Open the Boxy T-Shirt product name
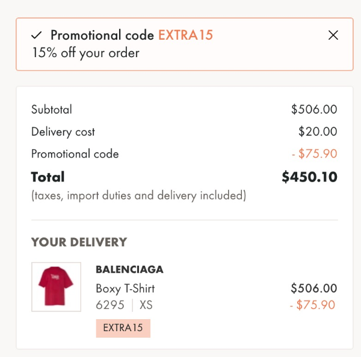 125,288
